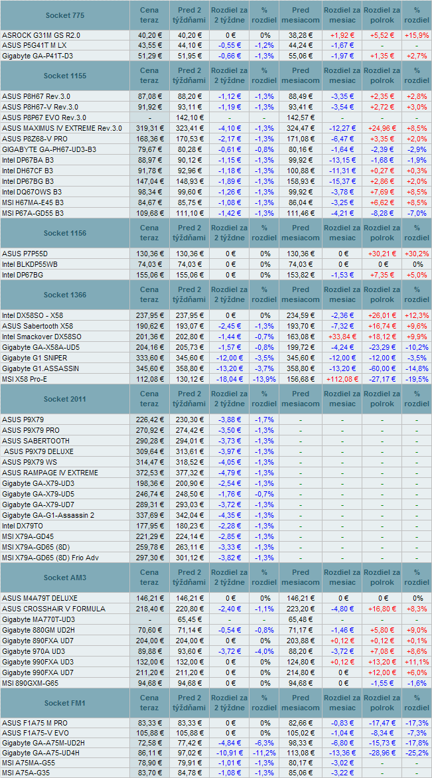The image size is (432, 778).
Task: Click ASUS MAXIMUS IV EXTREME Rev.3.0 name
Action: click(x=62, y=128)
